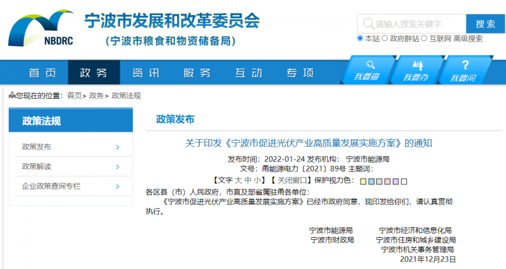Click the 我要问 question mark icon
Viewport: 506px width, 269px height.
point(465,65)
